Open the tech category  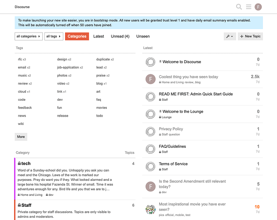(24, 163)
